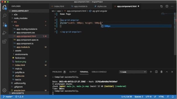Click 'Ln 4, Col 35' cursor position

coord(127,97)
